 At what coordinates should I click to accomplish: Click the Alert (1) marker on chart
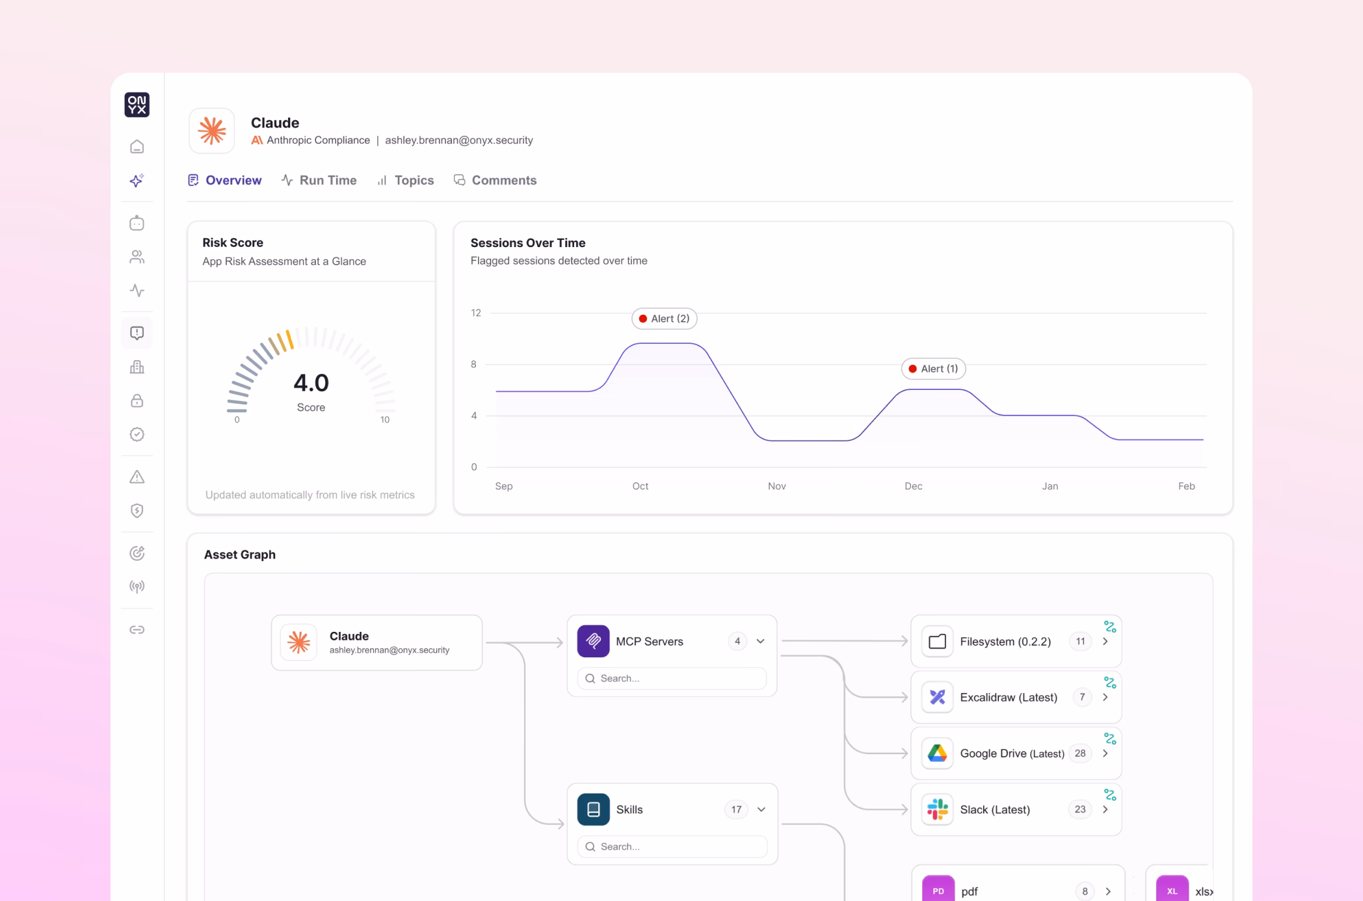tap(934, 369)
